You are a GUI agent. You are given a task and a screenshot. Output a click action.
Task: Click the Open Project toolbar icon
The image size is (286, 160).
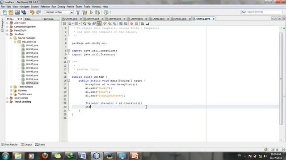pos(17,12)
